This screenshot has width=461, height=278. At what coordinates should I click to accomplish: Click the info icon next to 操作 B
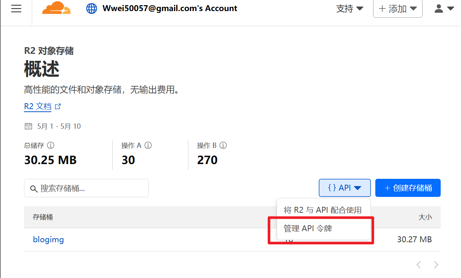coord(223,145)
